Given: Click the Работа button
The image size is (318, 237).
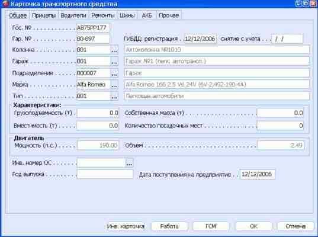Looking at the screenshot, I should (169, 226).
